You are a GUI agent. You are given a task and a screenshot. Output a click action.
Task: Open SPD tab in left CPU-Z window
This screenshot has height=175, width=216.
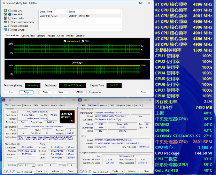[x=36, y=105]
